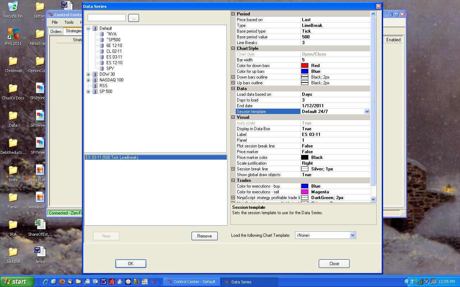Select the SPY instrument in tree
The height and width of the screenshot is (287, 460).
[x=110, y=69]
